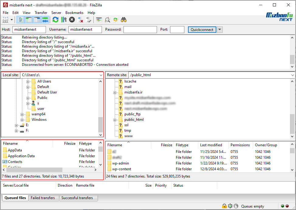Toggle the local directory tree display
Screen dimensions: 296x210
(x=29, y=20)
